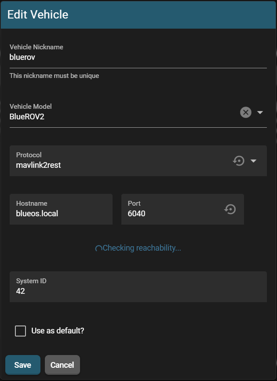Viewport: 277px width, 381px height.
Task: Enable the Use as default checkbox
Action: click(21, 331)
